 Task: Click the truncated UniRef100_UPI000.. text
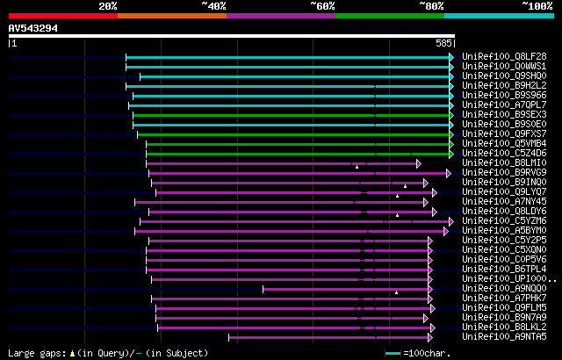pyautogui.click(x=509, y=279)
